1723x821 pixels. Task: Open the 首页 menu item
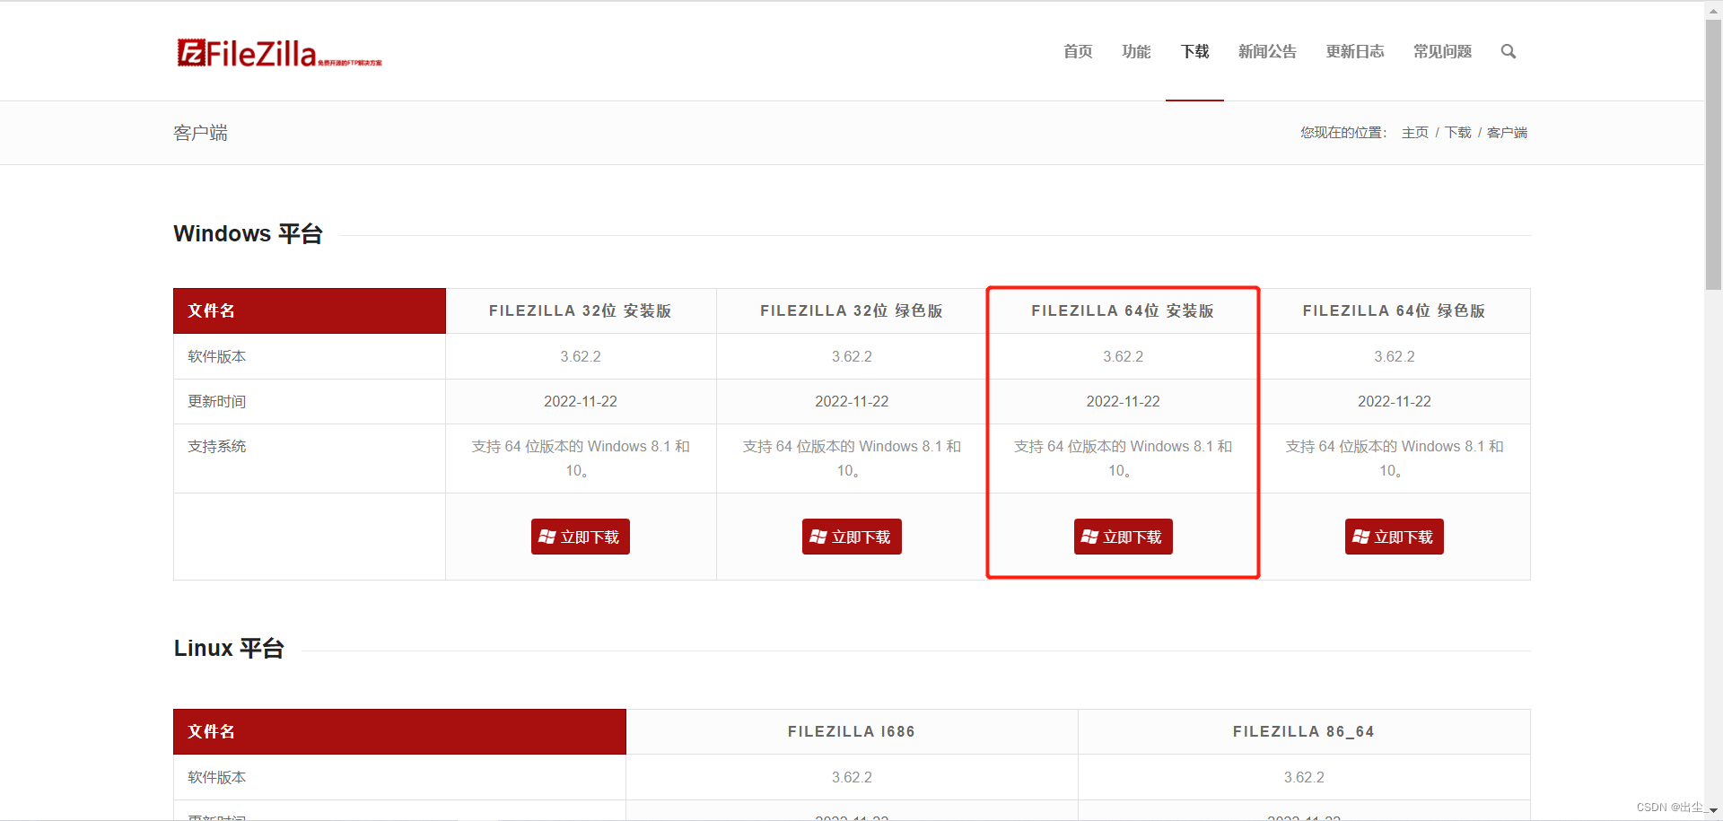point(1077,51)
